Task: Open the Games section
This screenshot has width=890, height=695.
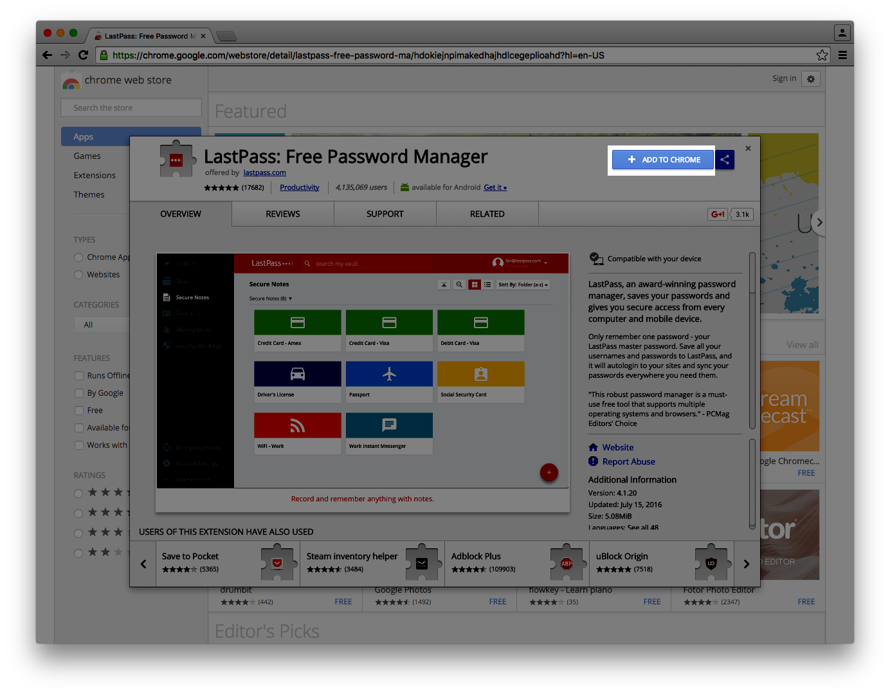Action: (87, 156)
